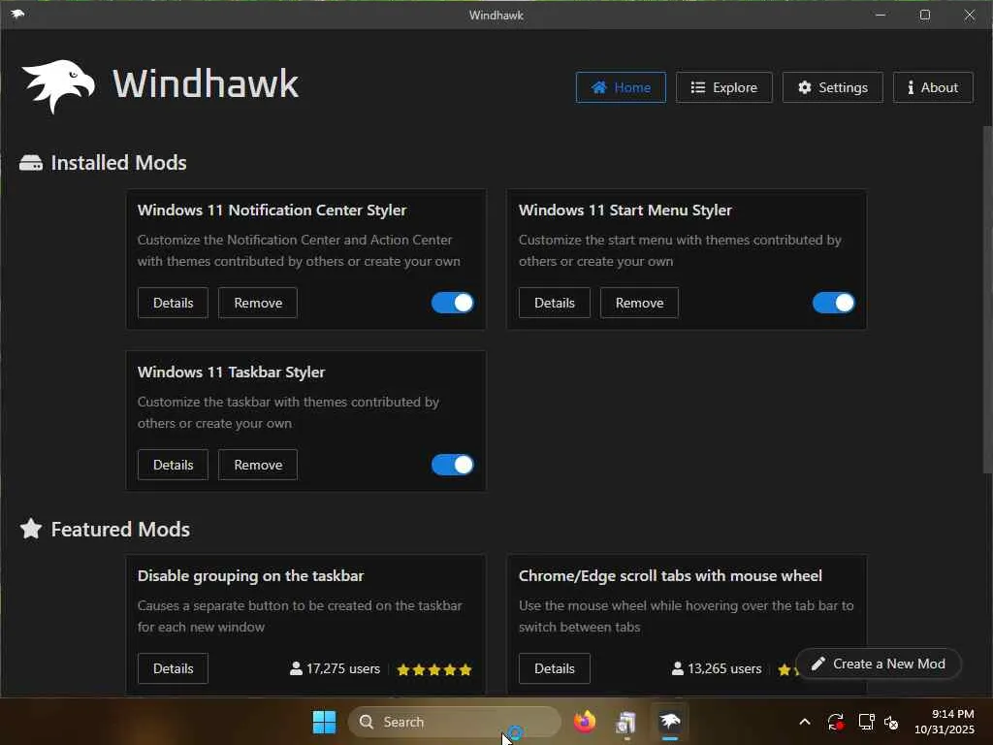Remove the Taskbar Styler mod

[x=258, y=465]
